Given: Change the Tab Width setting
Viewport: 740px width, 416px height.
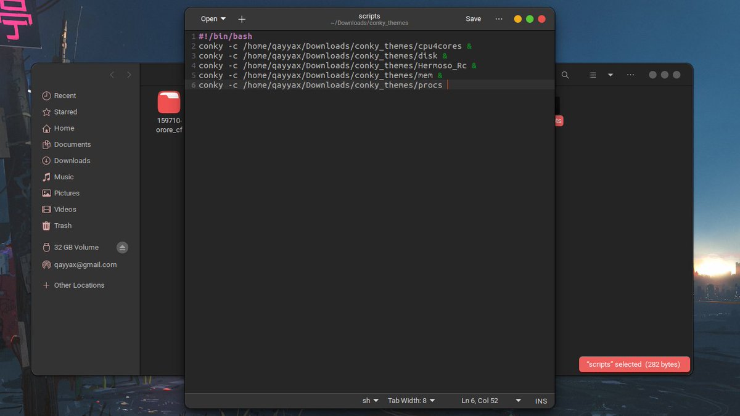Looking at the screenshot, I should click(411, 401).
